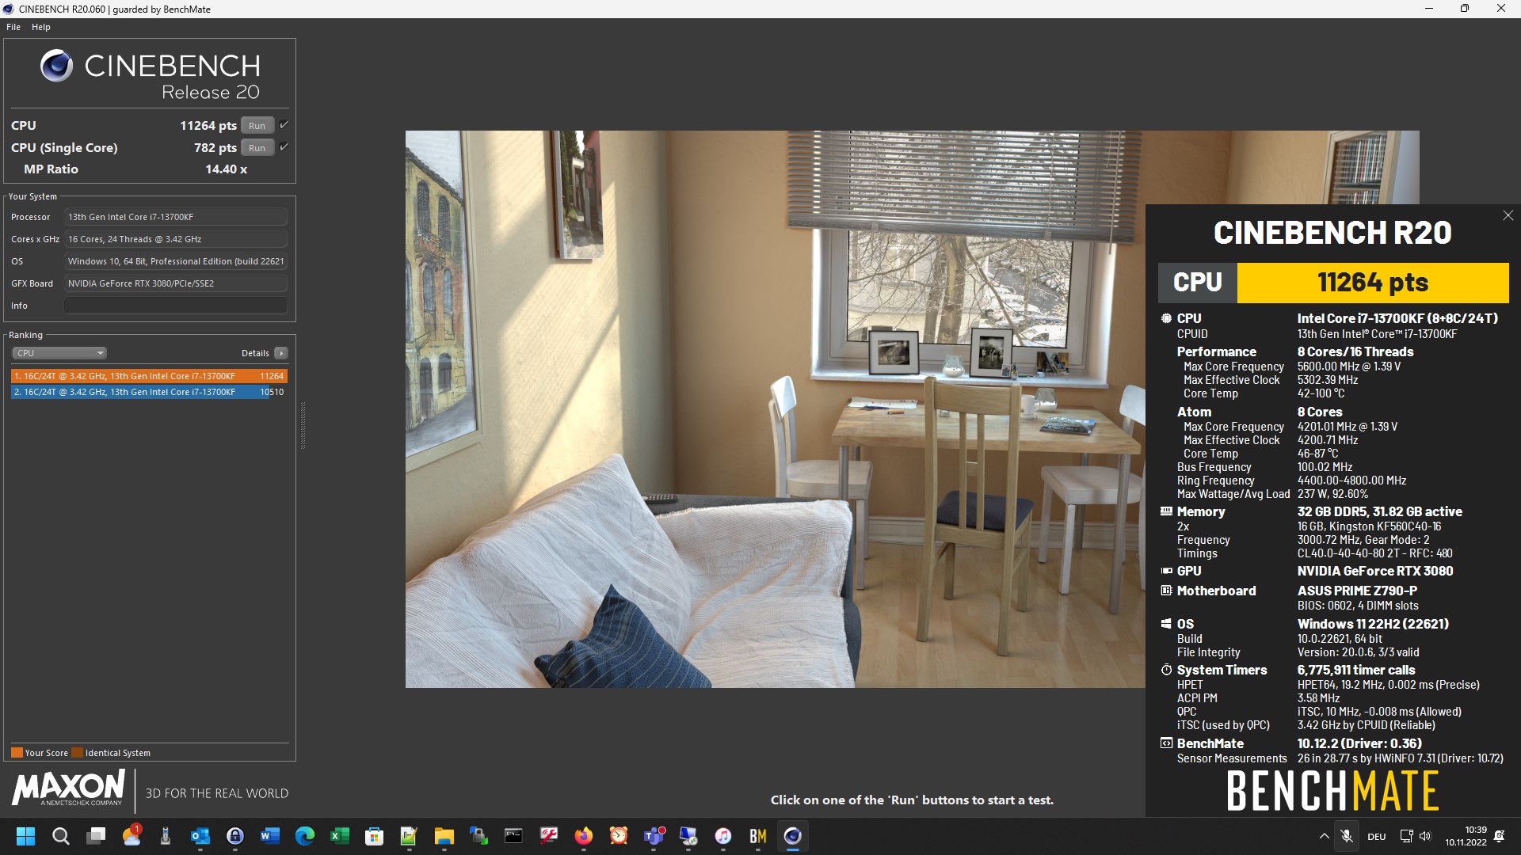Click the 782 pts single-core score

[215, 147]
